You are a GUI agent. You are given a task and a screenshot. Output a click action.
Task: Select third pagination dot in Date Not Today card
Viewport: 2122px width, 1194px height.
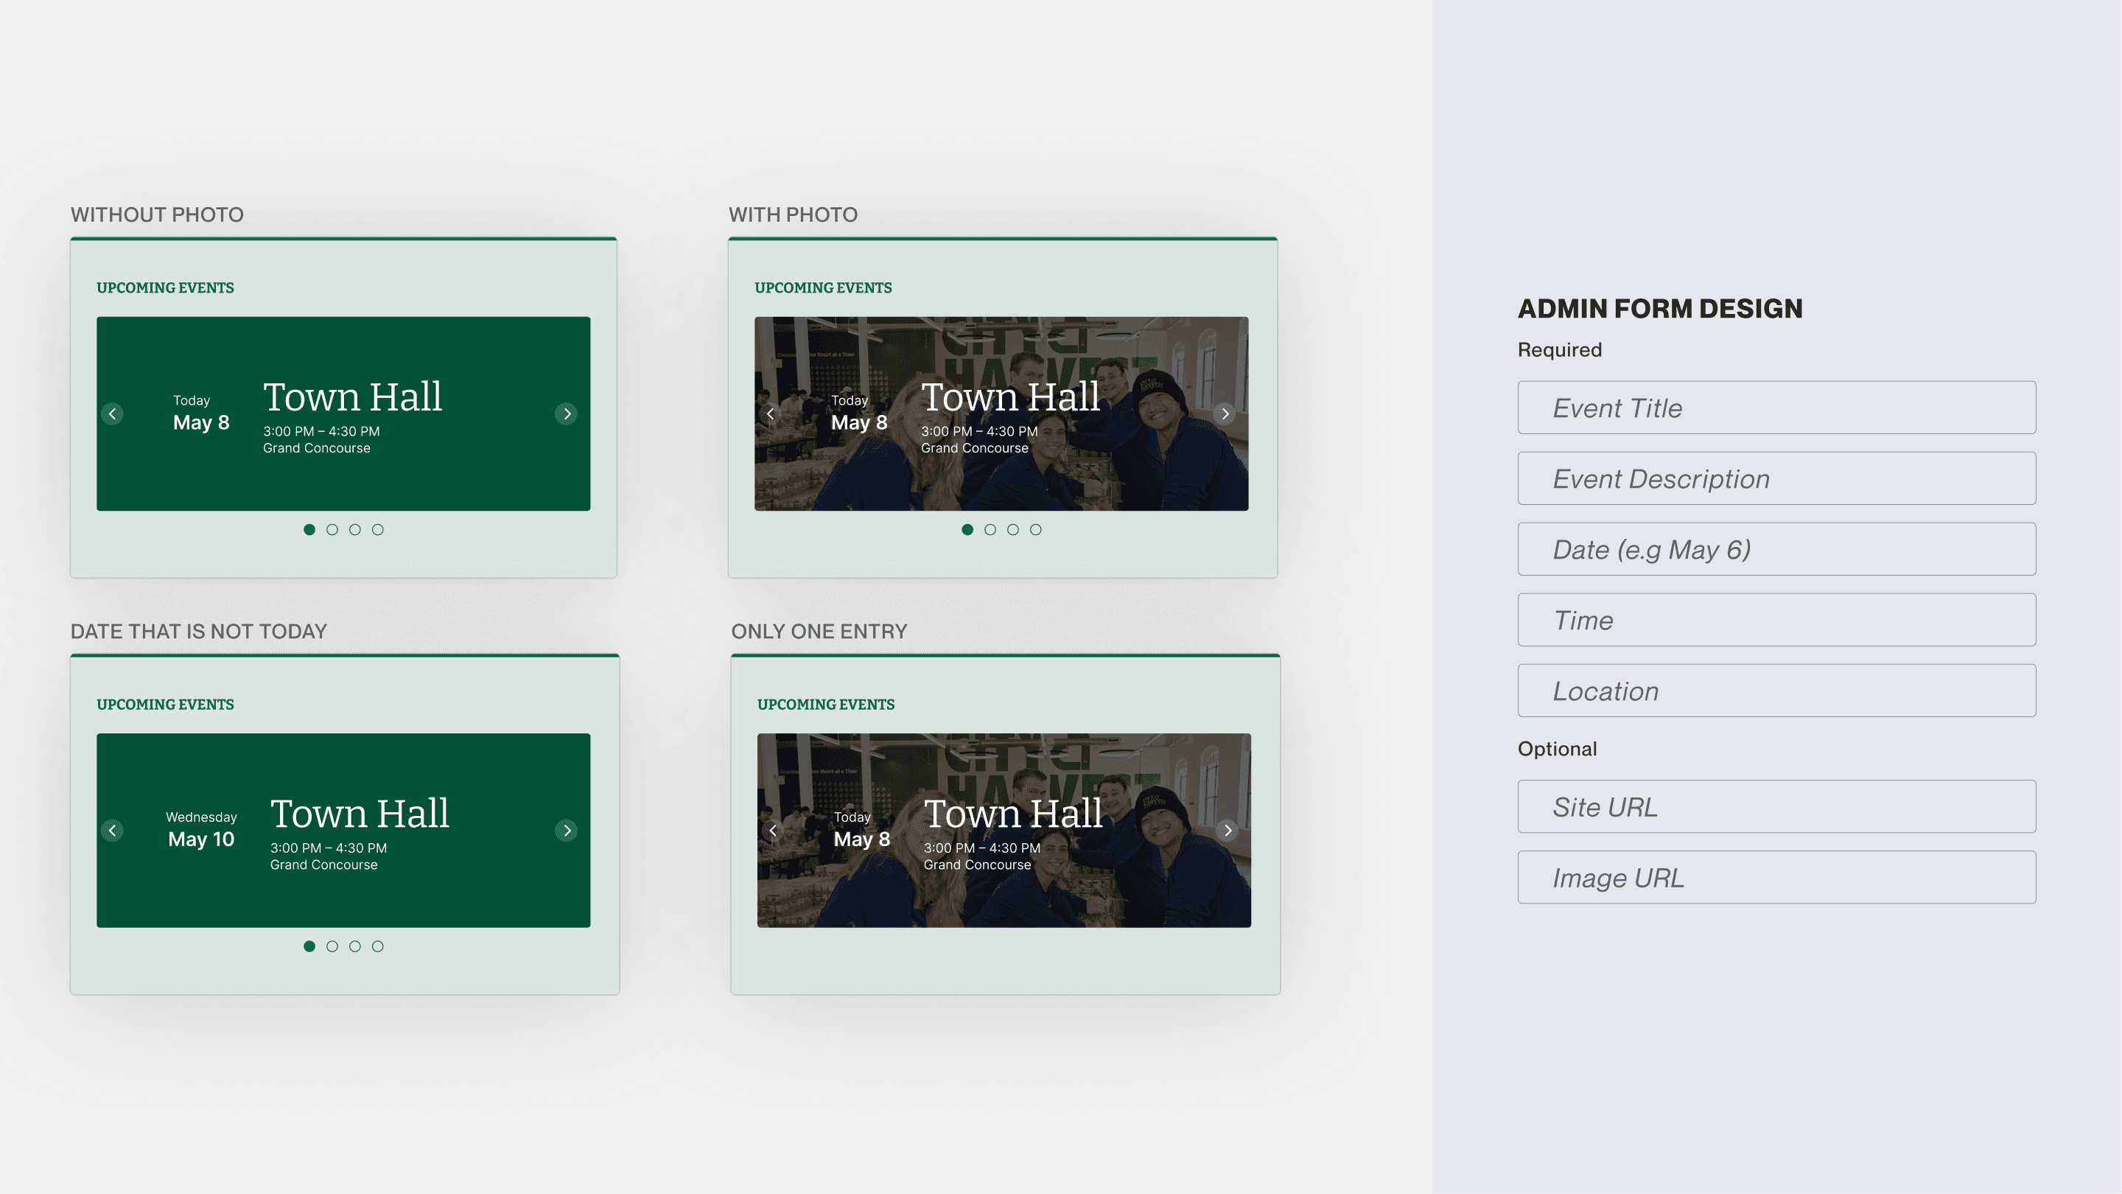click(355, 946)
